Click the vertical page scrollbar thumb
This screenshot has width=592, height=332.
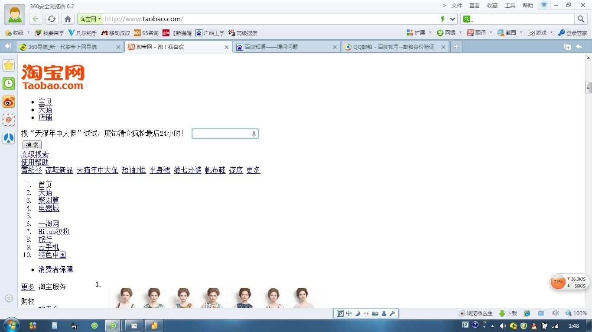[588, 87]
